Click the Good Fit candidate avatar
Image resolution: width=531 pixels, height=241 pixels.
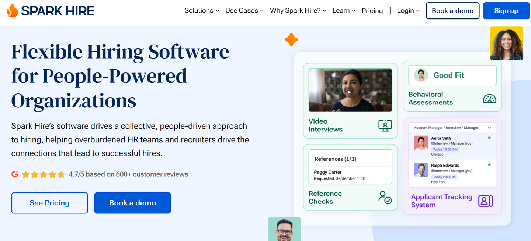tap(421, 75)
